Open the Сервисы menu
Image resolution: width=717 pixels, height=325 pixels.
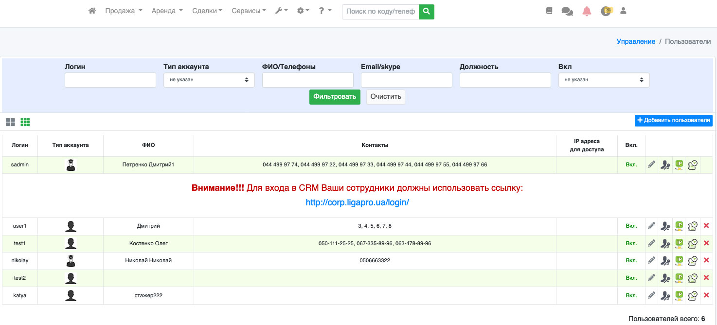(x=249, y=11)
